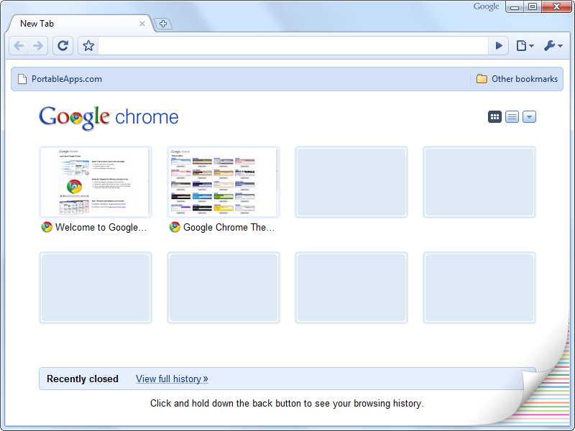The width and height of the screenshot is (575, 431).
Task: Switch to list view
Action: (x=512, y=117)
